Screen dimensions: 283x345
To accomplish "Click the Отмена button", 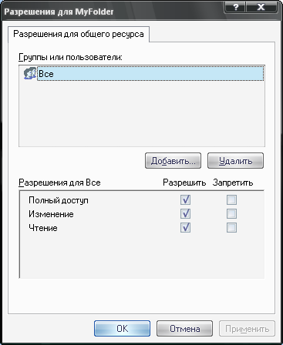I will [184, 328].
